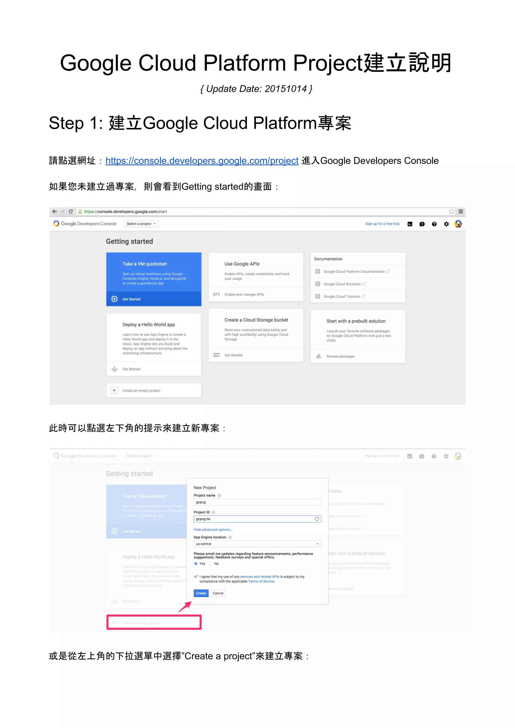
Task: Click refresh icon in Project ID field
Action: (x=317, y=519)
